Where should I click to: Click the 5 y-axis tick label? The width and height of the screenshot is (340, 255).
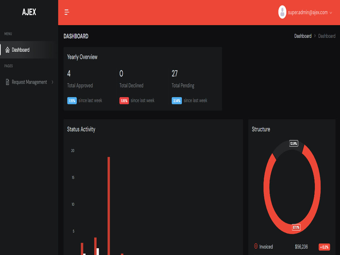pos(73,231)
